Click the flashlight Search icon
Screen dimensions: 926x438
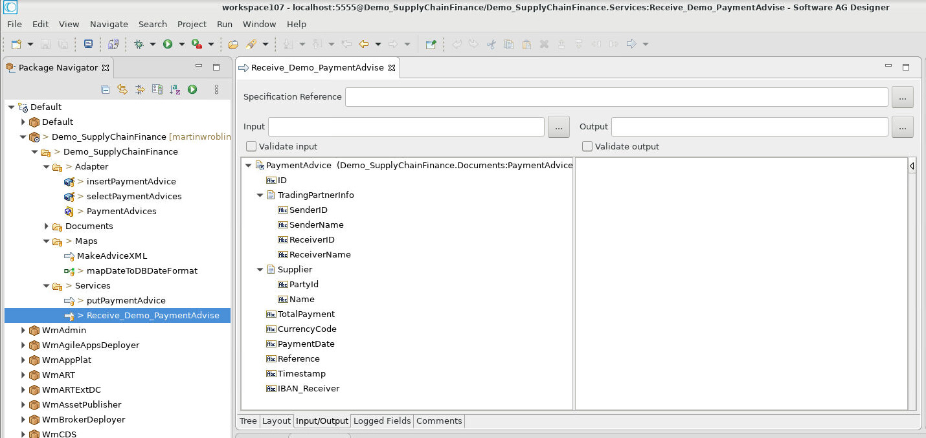(251, 44)
